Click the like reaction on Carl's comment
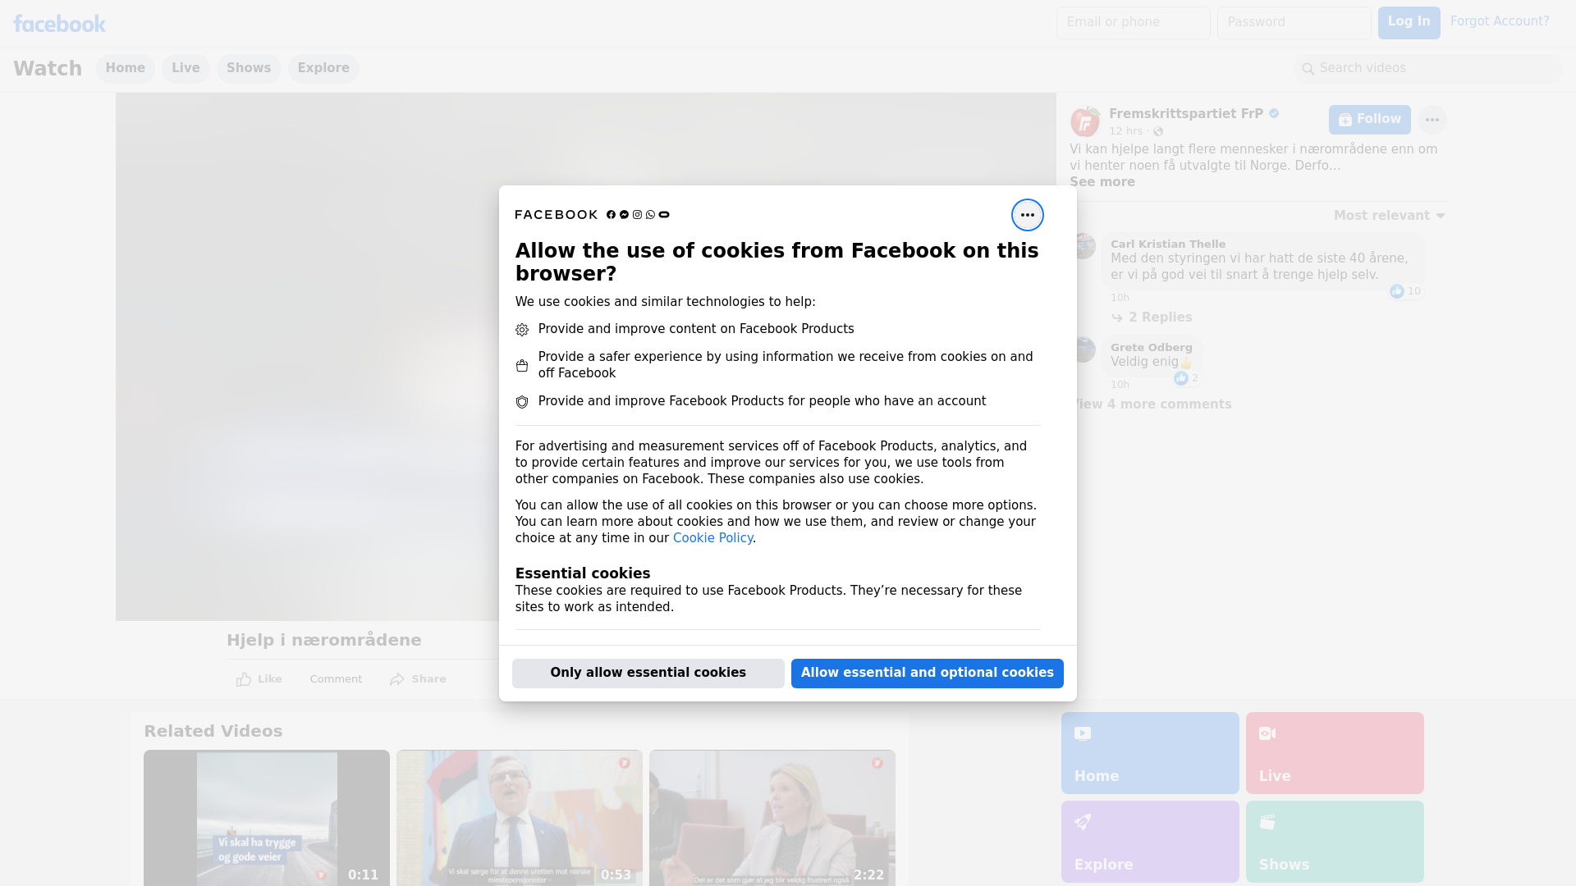This screenshot has width=1576, height=886. click(x=1397, y=291)
